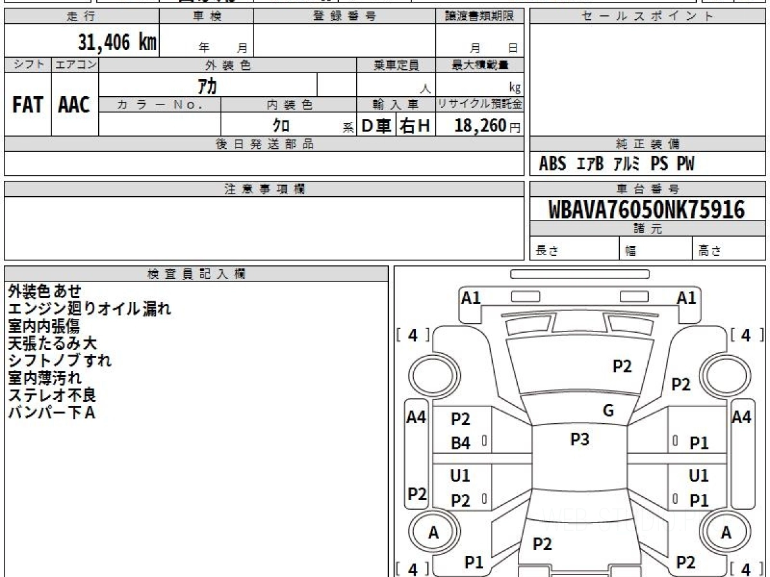This screenshot has height=577, width=770.
Task: Select アルミ in the equipment list
Action: (627, 164)
